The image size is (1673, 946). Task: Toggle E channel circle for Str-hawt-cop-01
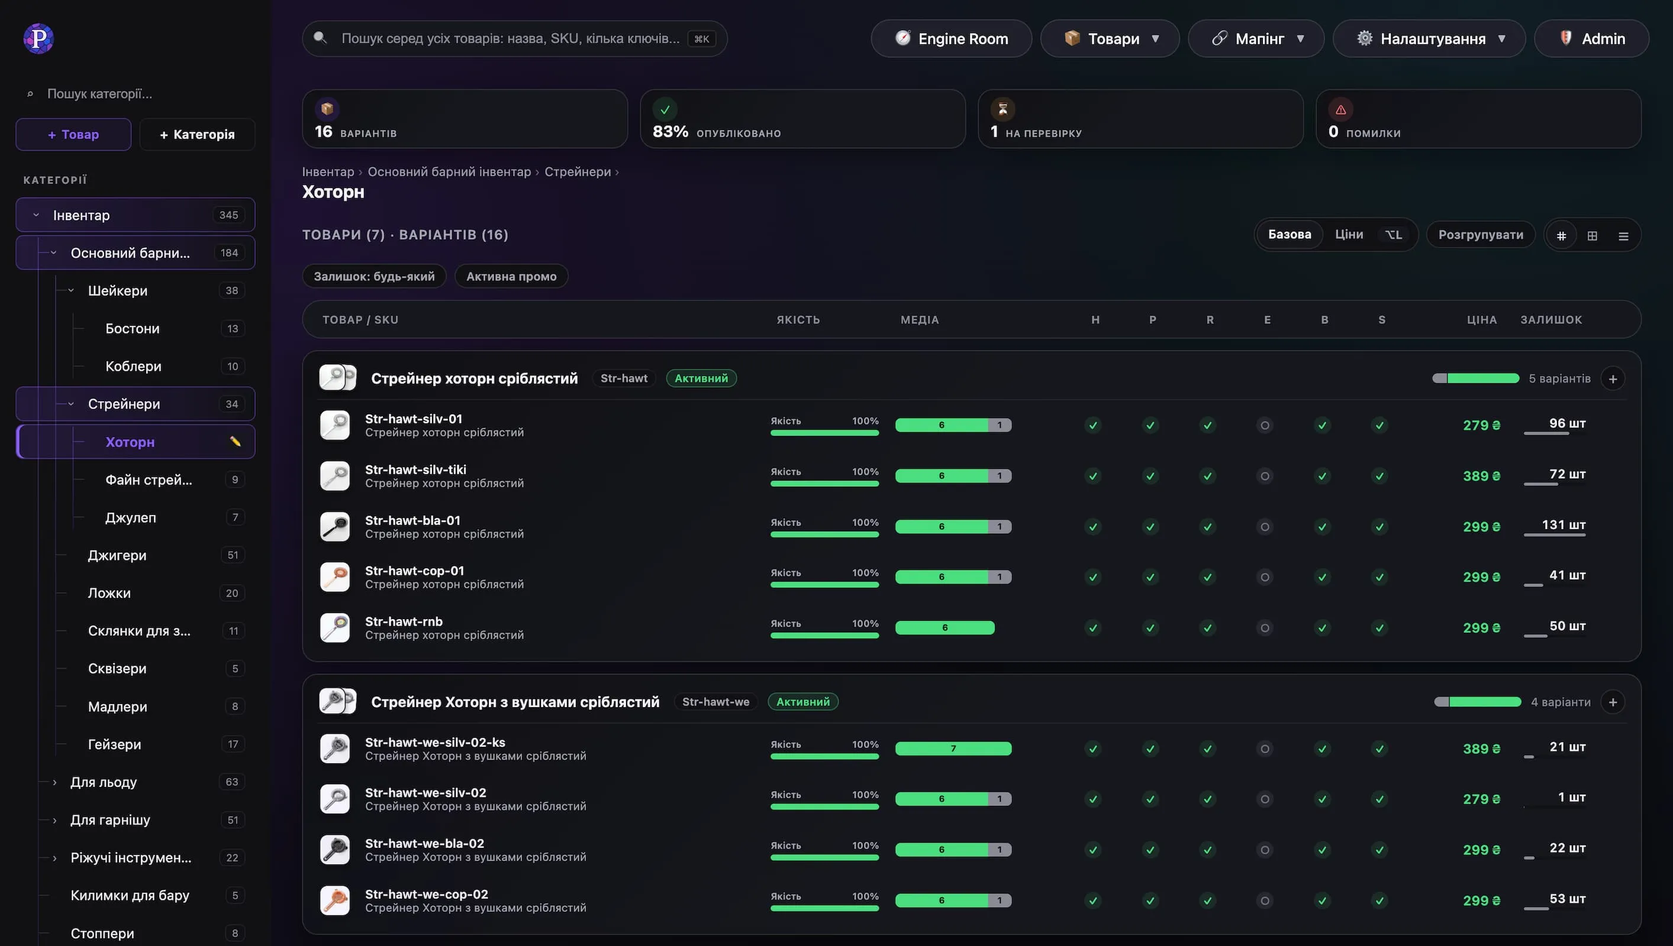[1265, 577]
